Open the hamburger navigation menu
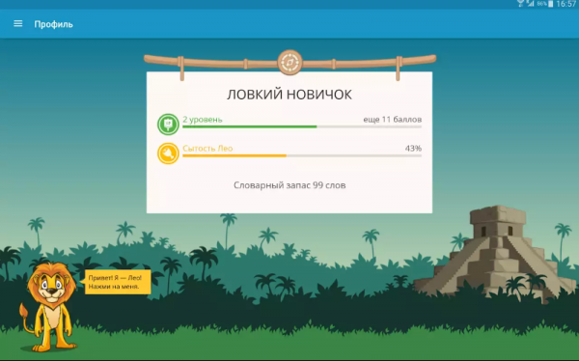Image resolution: width=579 pixels, height=361 pixels. click(x=17, y=23)
